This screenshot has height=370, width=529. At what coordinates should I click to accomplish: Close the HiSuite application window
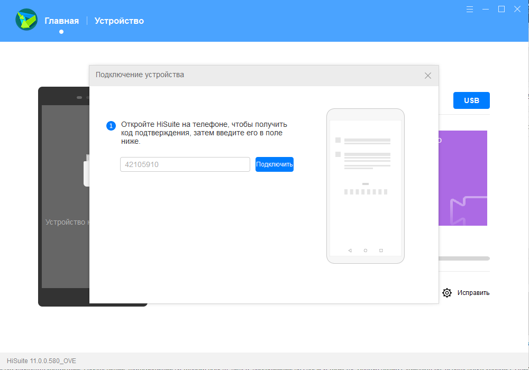tap(517, 10)
